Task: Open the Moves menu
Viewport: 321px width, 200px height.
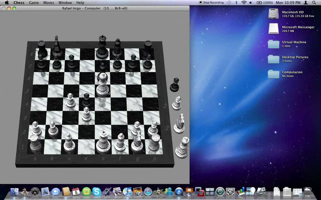Action: coord(48,2)
